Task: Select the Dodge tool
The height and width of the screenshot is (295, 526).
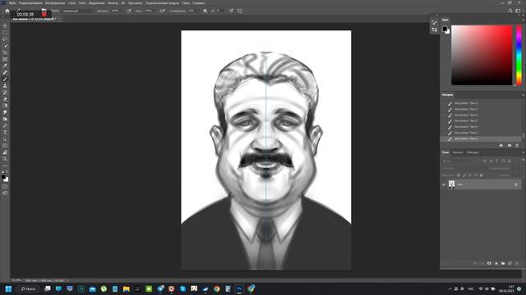Action: pos(5,119)
